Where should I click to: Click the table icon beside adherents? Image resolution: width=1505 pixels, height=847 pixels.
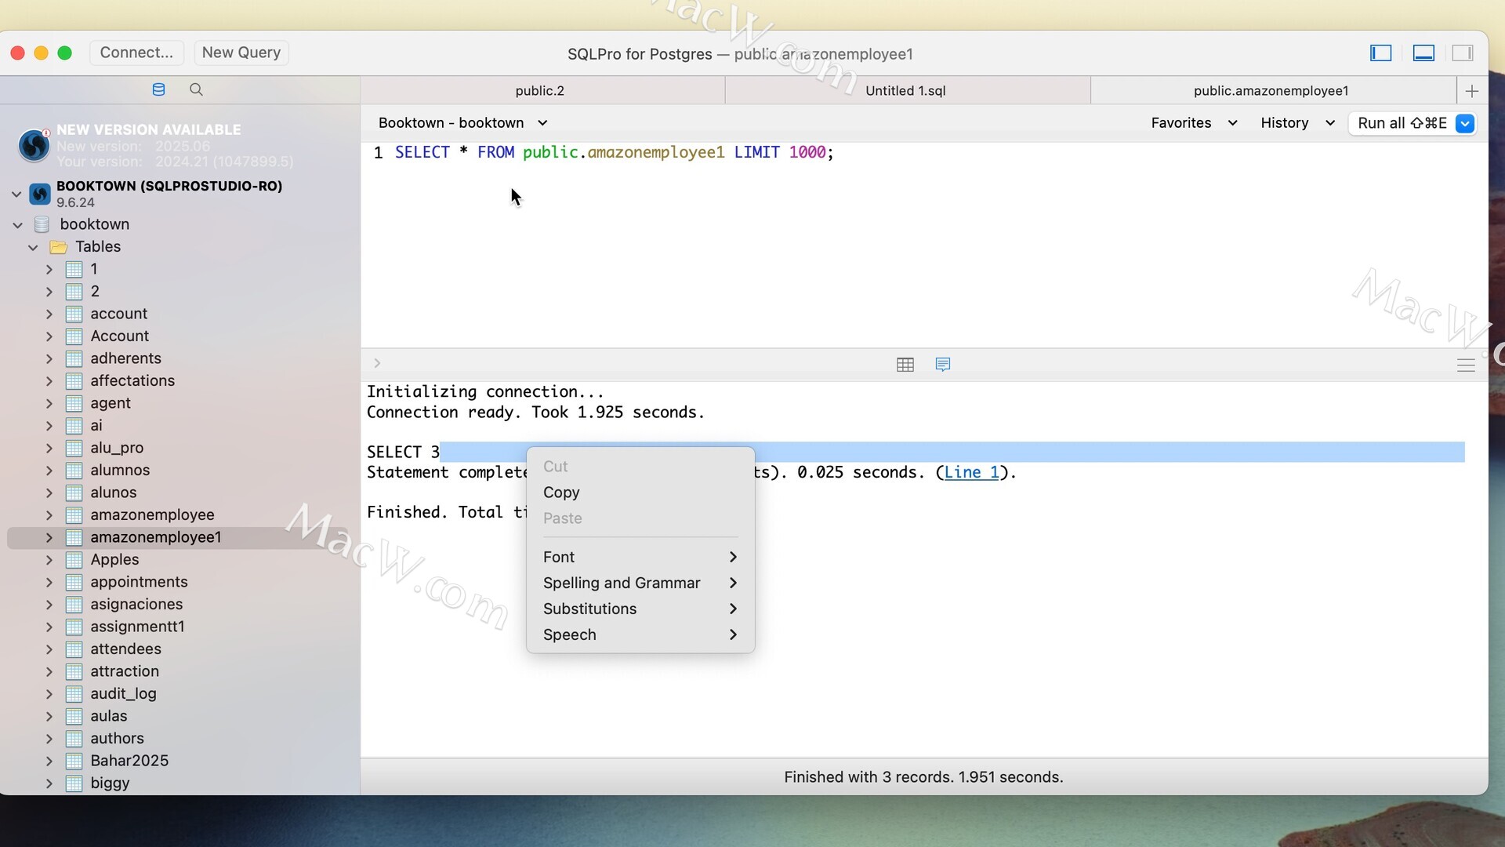[x=74, y=359]
